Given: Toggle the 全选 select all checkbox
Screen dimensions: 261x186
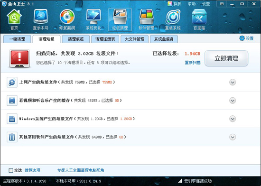Looking at the screenshot, I should coord(11,170).
